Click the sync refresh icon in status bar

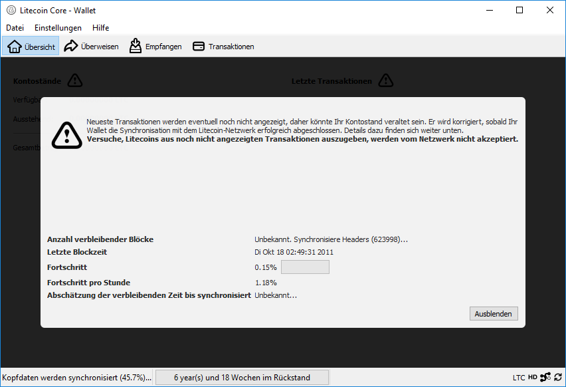558,377
